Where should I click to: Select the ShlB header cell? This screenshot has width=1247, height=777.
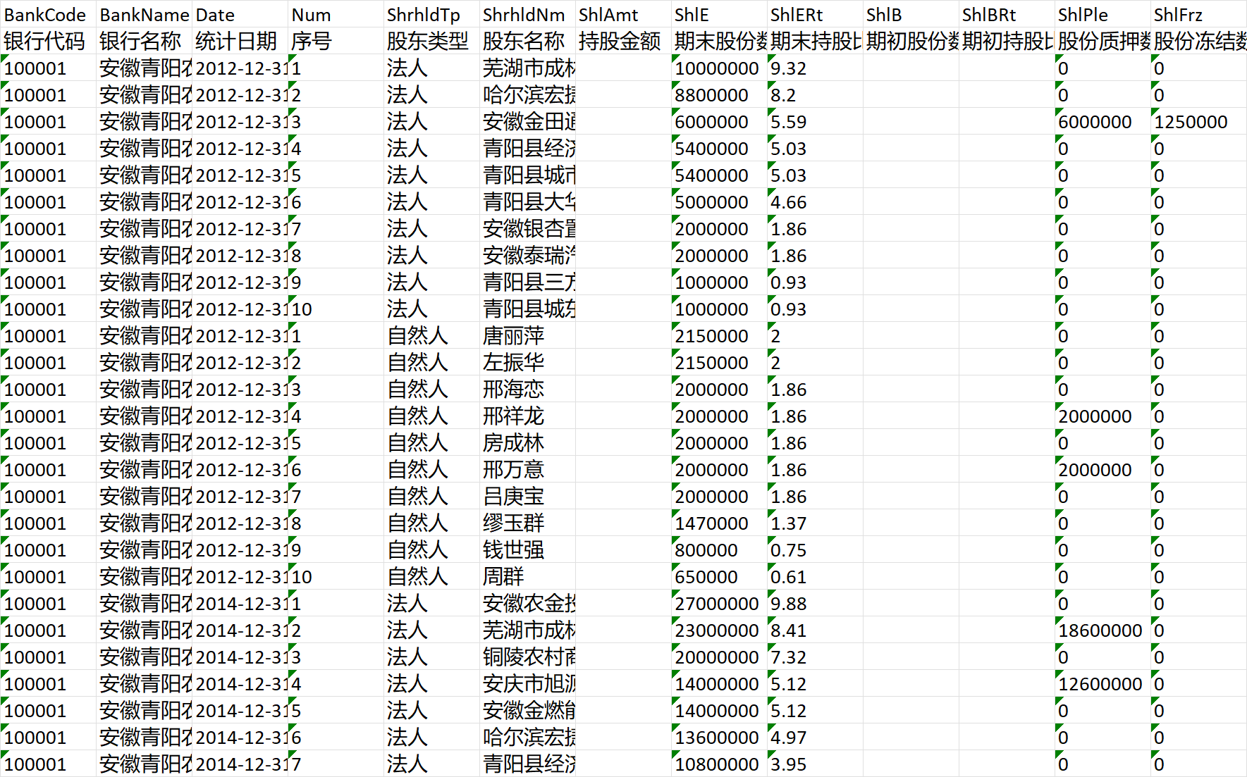coord(911,14)
